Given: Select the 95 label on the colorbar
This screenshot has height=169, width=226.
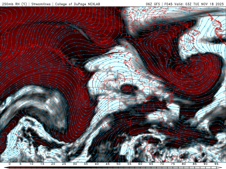Looking at the screenshot, I should pos(216,164).
